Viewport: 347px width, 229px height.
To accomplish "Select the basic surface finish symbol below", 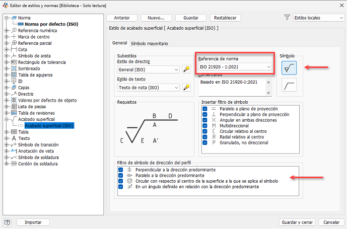I will point(289,85).
